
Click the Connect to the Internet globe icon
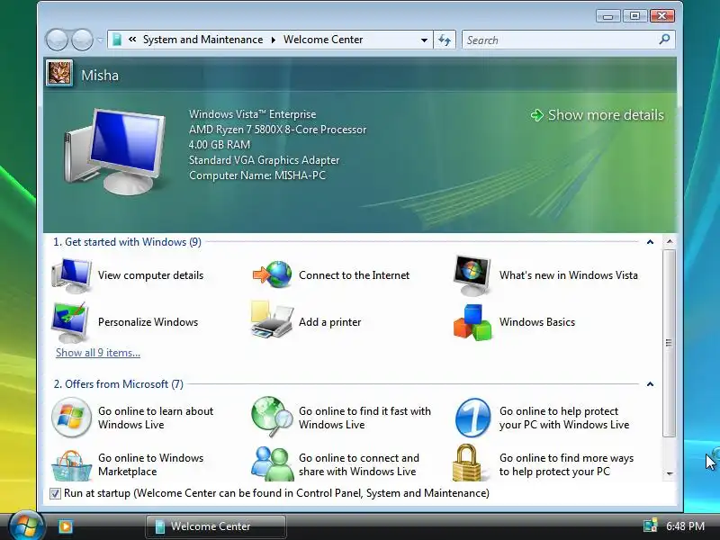272,274
